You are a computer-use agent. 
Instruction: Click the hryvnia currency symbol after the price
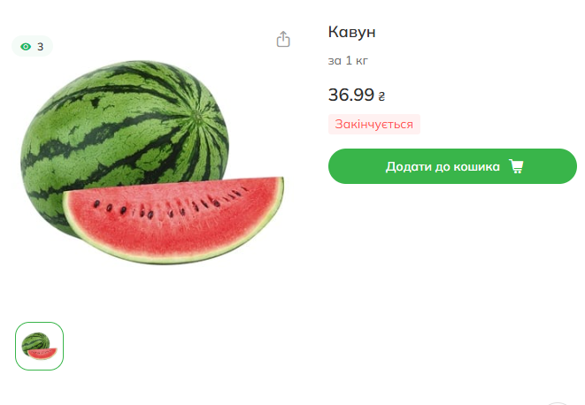pos(381,96)
